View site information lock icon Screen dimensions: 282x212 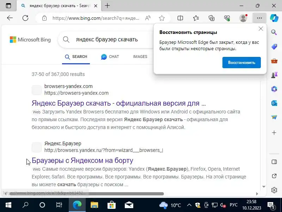click(44, 18)
